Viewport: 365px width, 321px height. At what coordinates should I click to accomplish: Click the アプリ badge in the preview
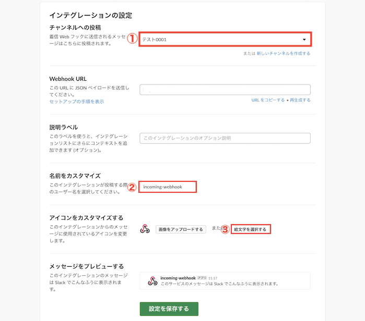(x=202, y=278)
